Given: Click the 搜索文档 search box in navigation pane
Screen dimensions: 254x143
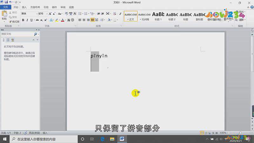Looking at the screenshot, I should click(x=17, y=34).
